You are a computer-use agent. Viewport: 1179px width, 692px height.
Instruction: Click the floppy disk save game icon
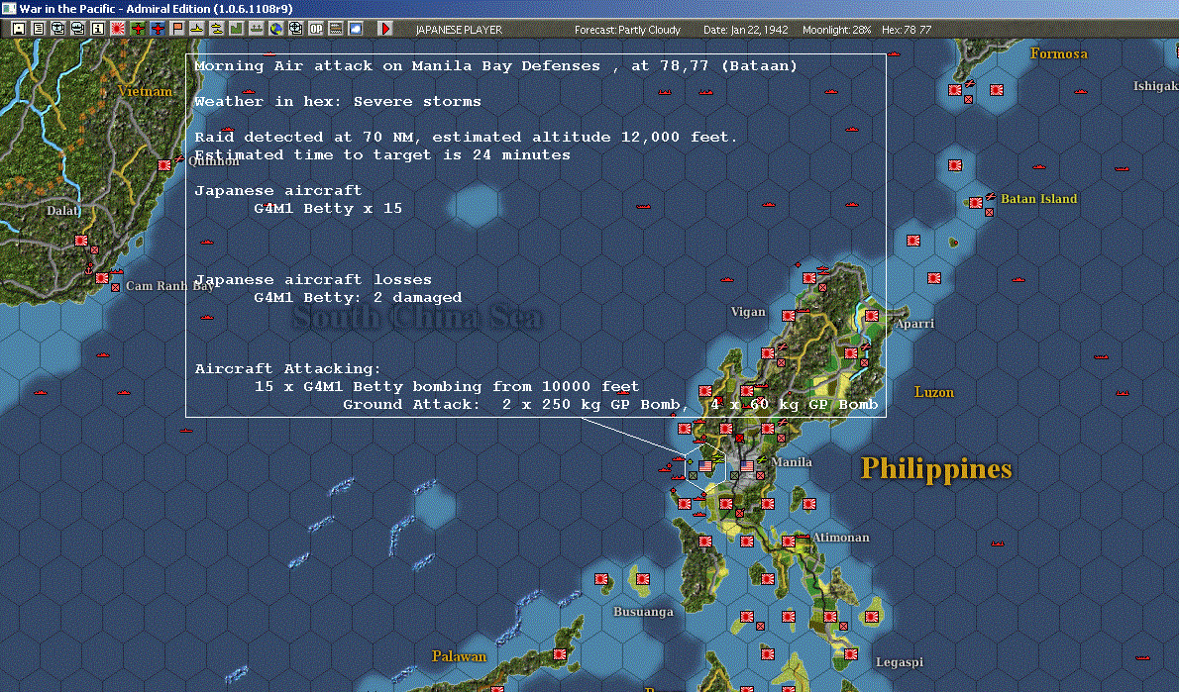[19, 29]
